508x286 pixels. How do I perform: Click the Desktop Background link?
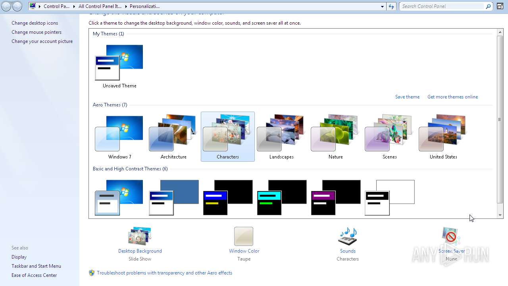[x=140, y=251]
